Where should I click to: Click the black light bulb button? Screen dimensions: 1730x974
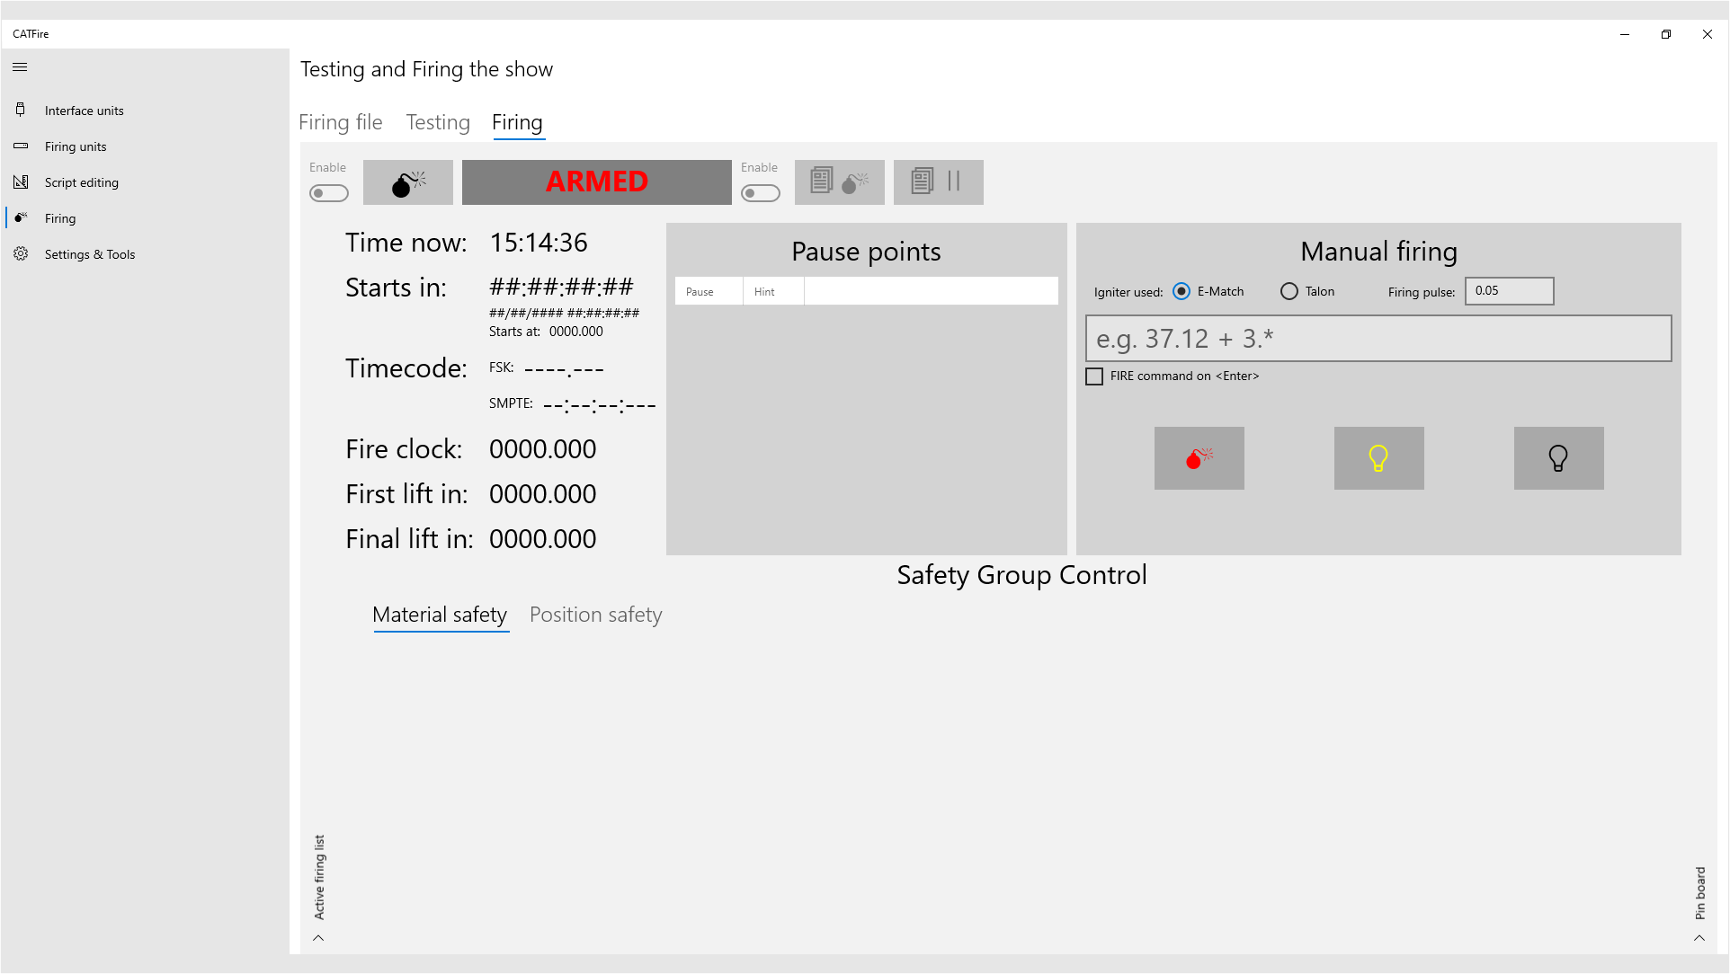pos(1558,458)
